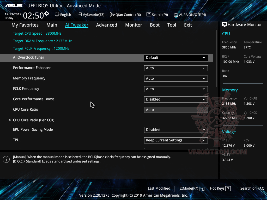This screenshot has height=200, width=267.
Task: Click the Version 2.20.1275 copyright text
Action: [x=133, y=195]
